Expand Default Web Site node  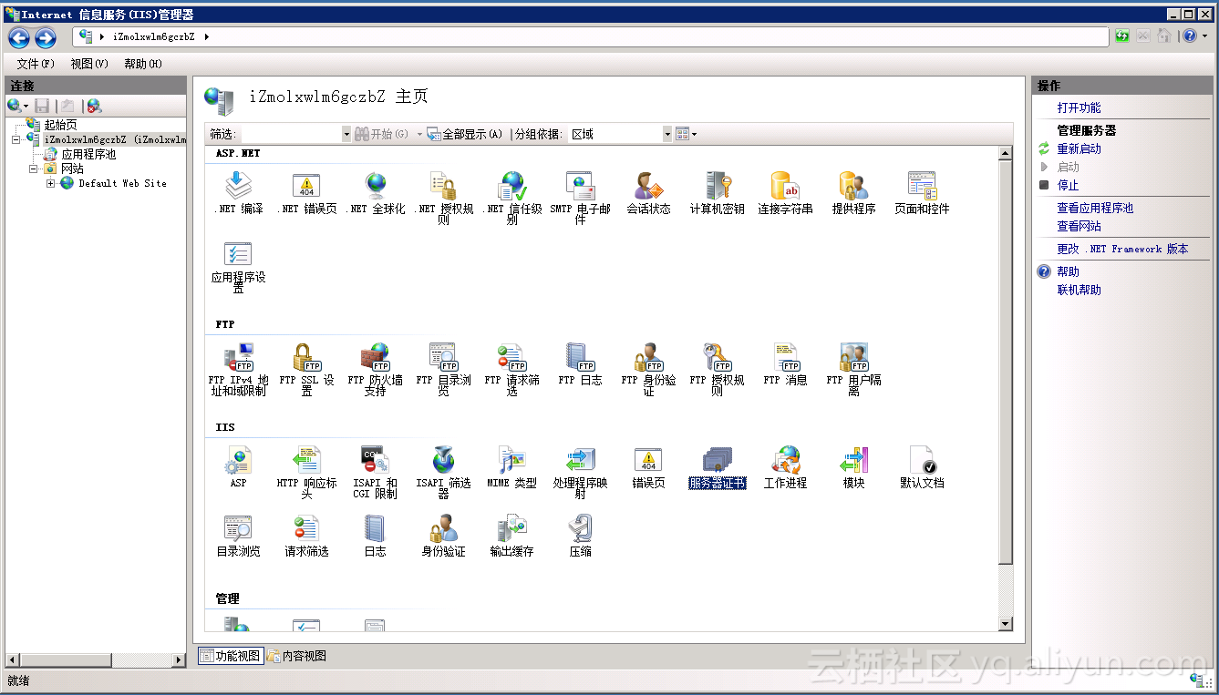point(51,183)
